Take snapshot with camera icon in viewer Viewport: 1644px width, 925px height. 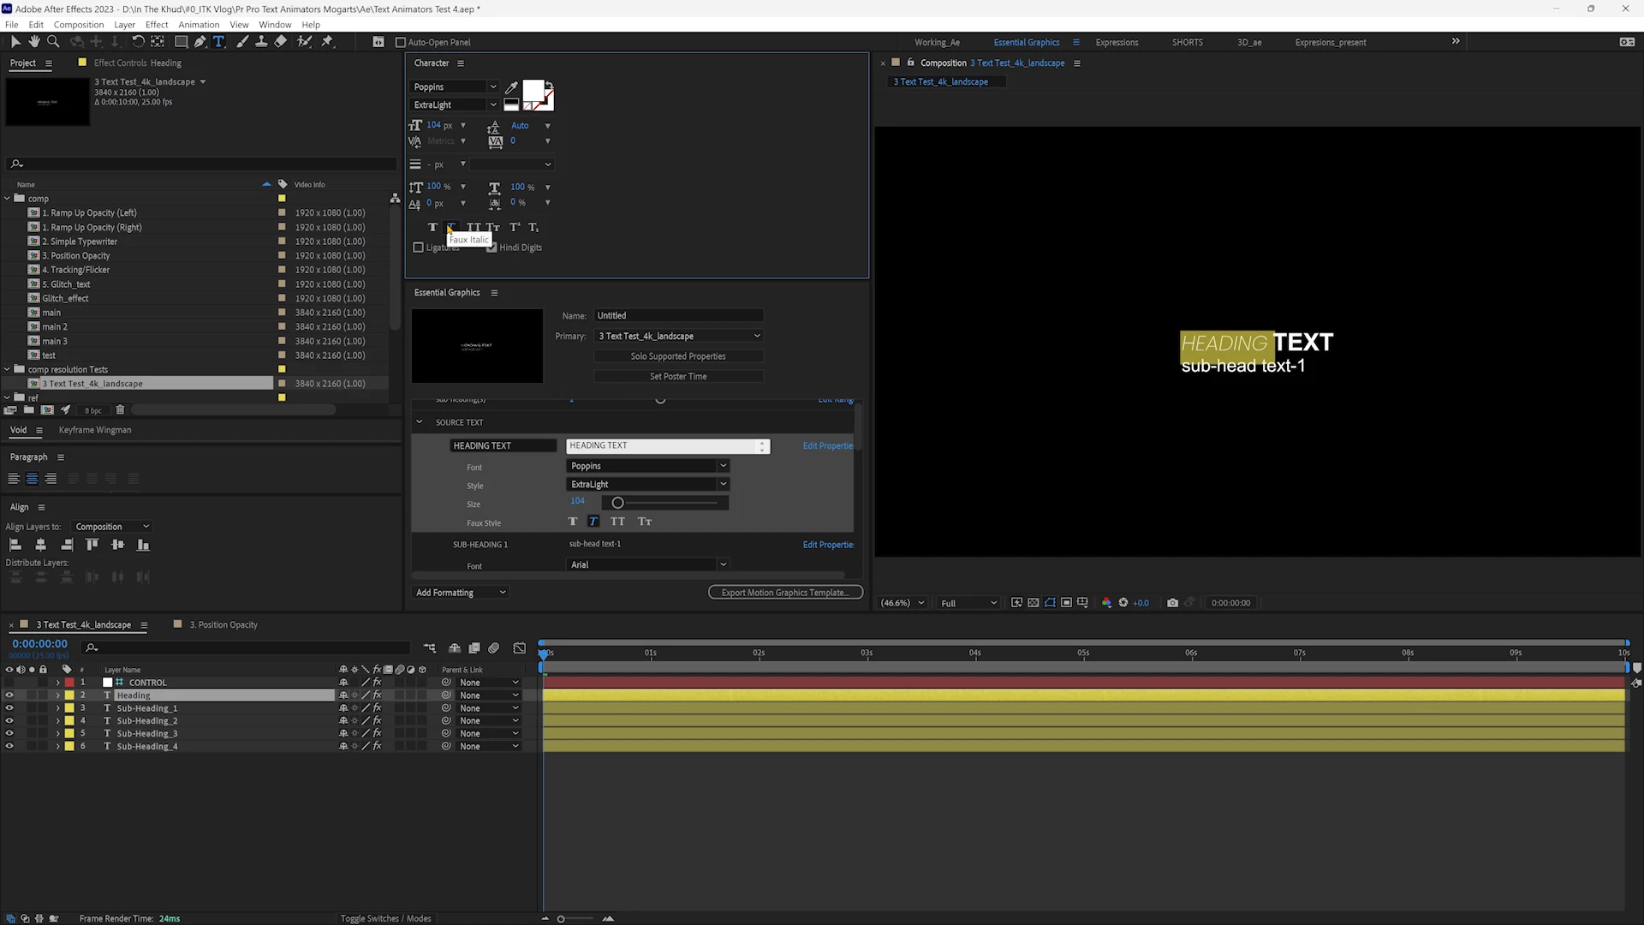(x=1172, y=603)
